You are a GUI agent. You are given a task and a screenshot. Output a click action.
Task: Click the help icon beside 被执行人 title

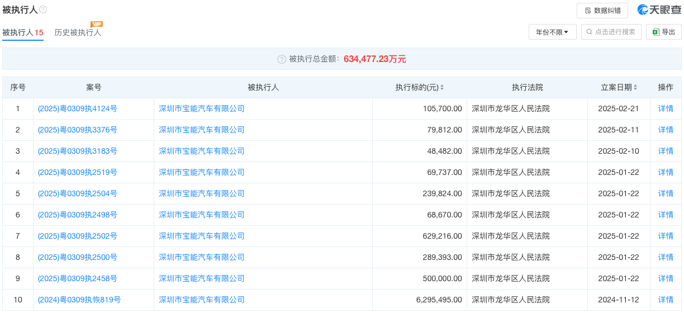click(x=43, y=10)
